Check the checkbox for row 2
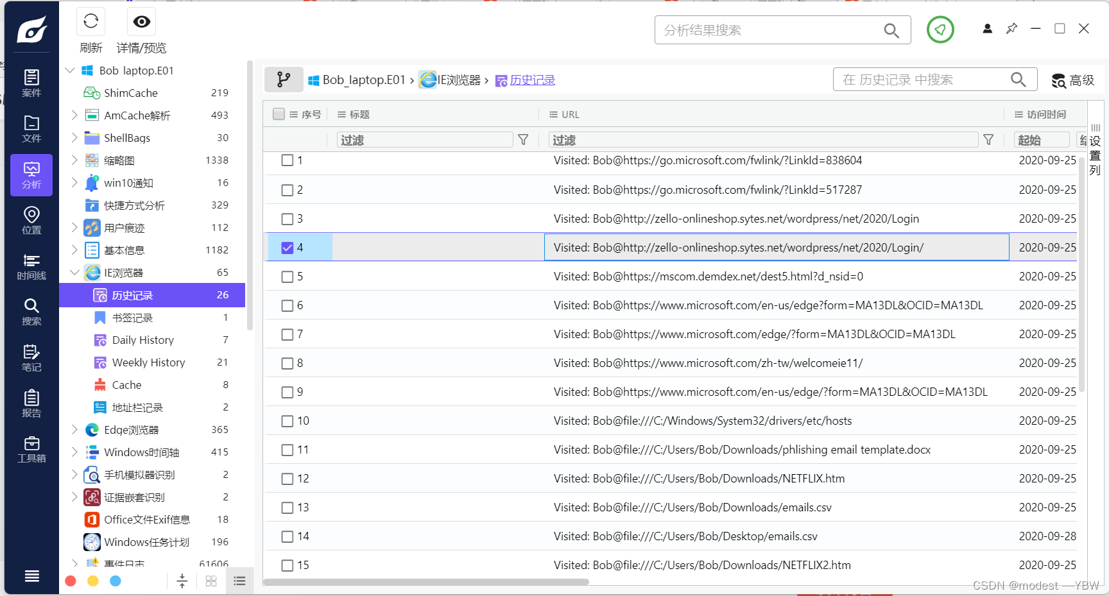Screen dimensions: 1109x596 288,190
